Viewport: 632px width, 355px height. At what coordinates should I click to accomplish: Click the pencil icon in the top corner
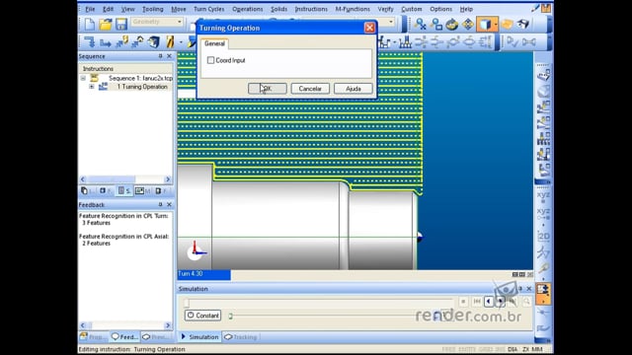tap(535, 8)
